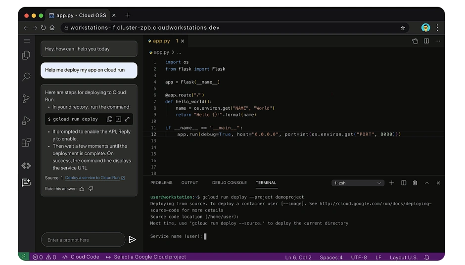Click the Cloud Code status bar item
The image size is (465, 265).
pyautogui.click(x=81, y=257)
